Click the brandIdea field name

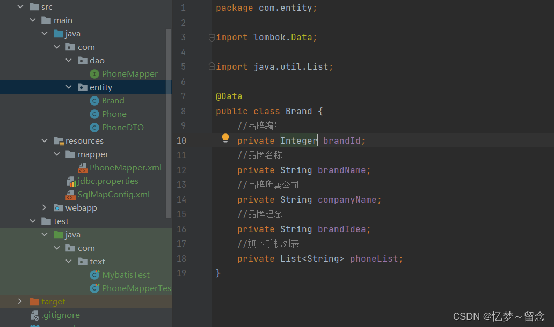click(x=341, y=229)
